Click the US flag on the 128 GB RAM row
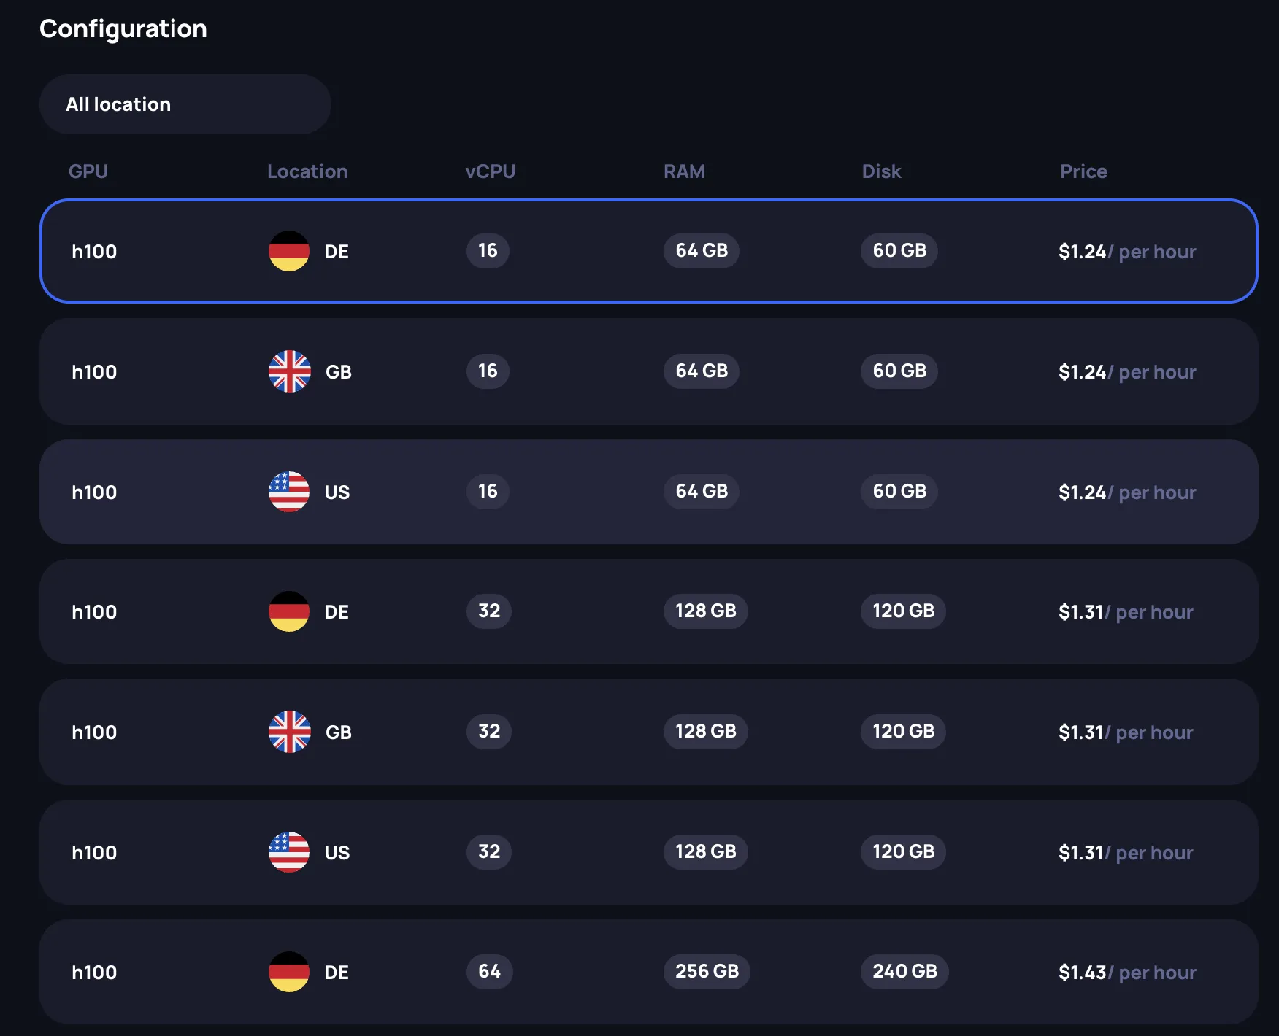Image resolution: width=1279 pixels, height=1036 pixels. [289, 852]
